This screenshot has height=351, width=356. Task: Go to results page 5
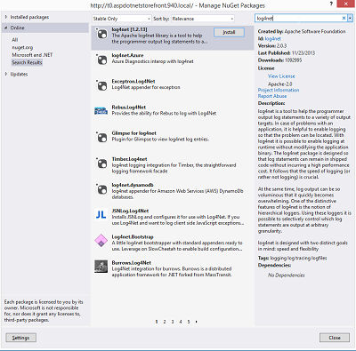189,322
